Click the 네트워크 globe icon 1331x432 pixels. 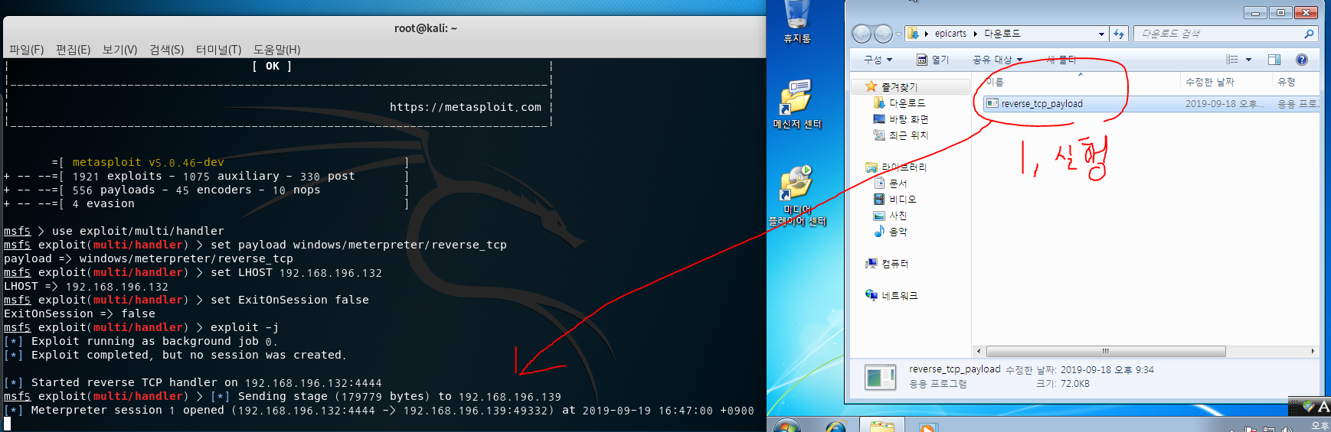click(871, 295)
